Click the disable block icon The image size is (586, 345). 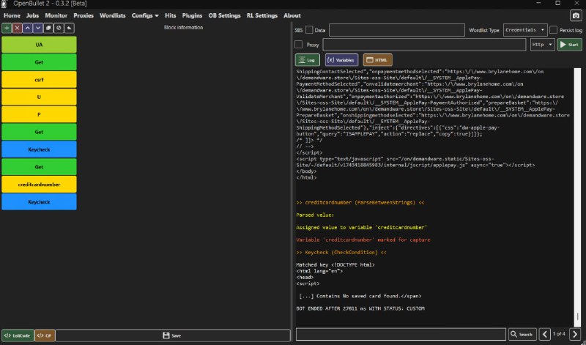[59, 28]
